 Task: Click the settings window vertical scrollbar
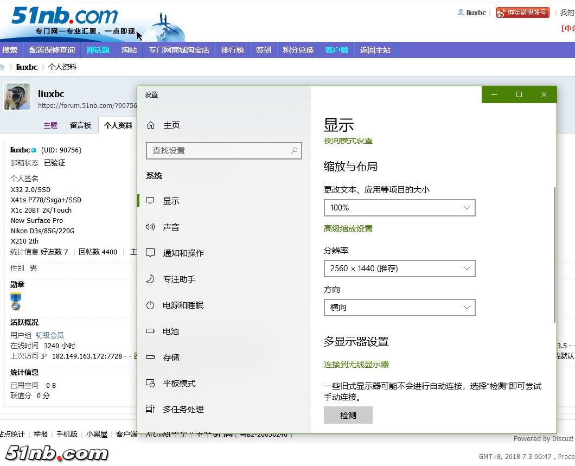pos(554,255)
